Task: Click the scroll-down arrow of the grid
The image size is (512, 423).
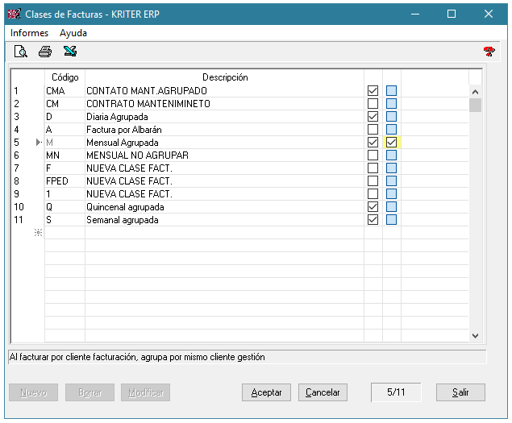Action: (475, 336)
